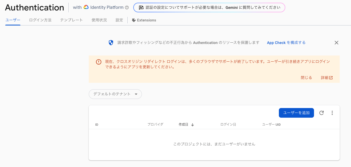
Task: Click the ユーザー UID column header
Action: 271,125
